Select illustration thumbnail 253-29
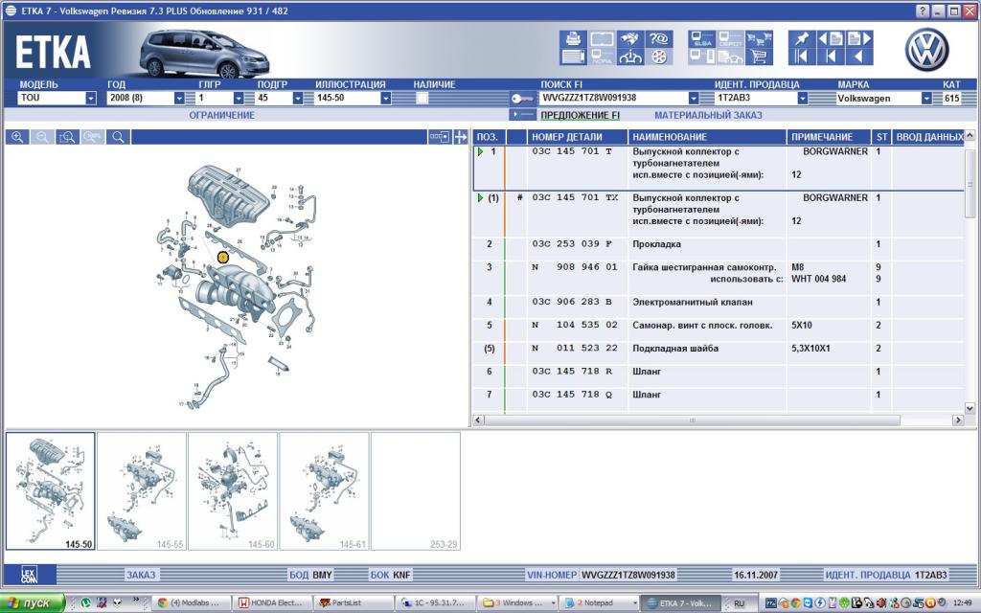Image resolution: width=981 pixels, height=613 pixels. (416, 491)
